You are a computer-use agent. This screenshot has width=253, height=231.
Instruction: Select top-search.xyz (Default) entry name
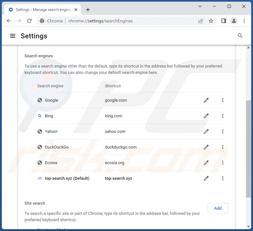click(x=67, y=178)
